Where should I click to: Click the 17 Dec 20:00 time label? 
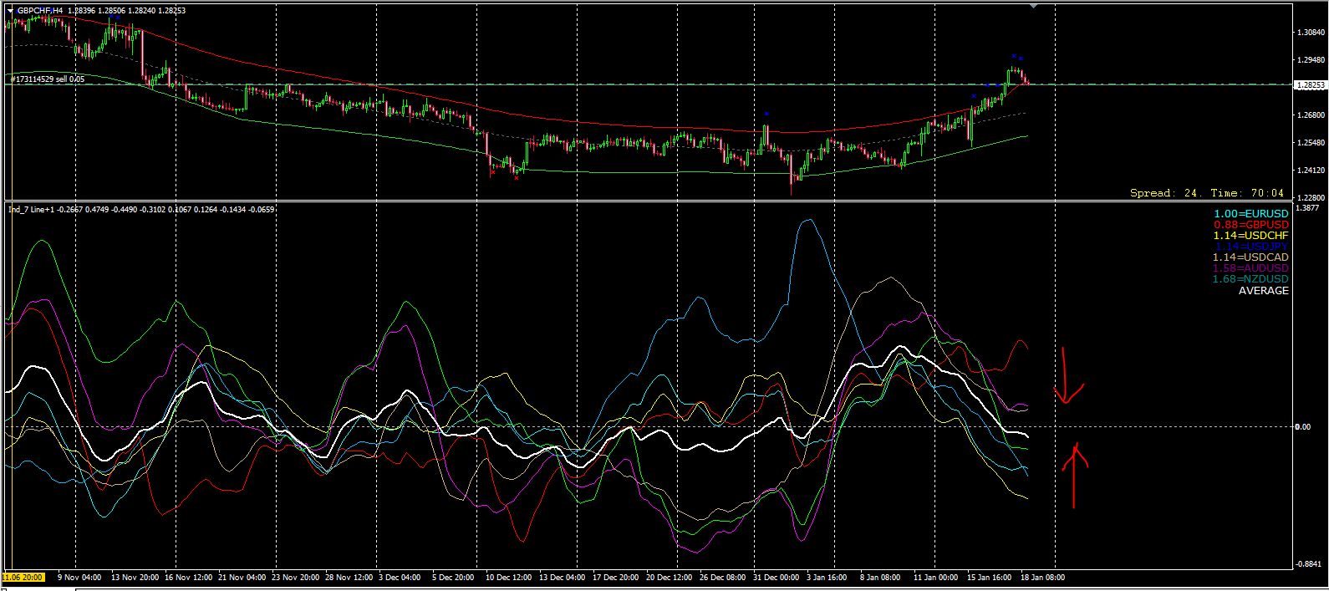pos(616,577)
